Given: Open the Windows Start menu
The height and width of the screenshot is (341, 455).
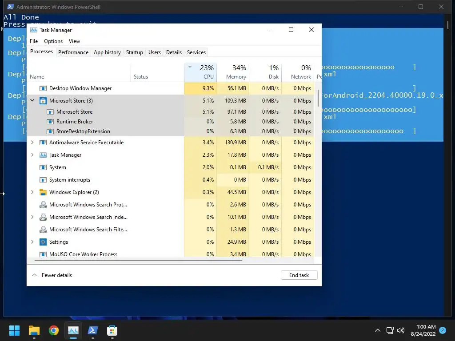Looking at the screenshot, I should point(14,330).
